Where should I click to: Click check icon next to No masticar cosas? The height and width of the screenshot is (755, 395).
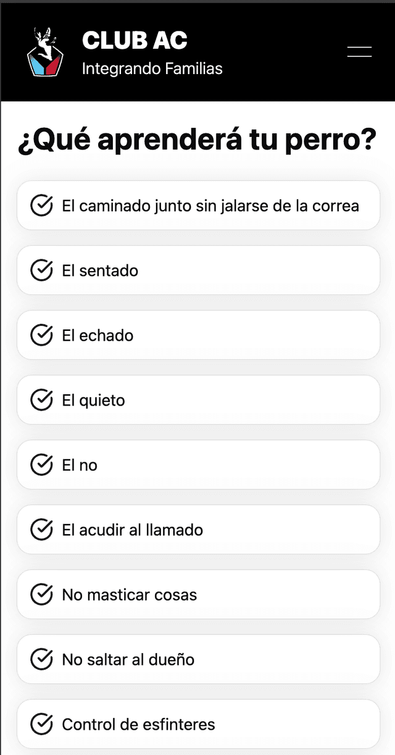[41, 594]
